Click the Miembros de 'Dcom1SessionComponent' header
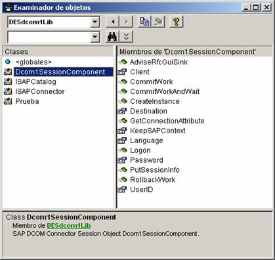This screenshot has width=275, height=260. tap(195, 52)
